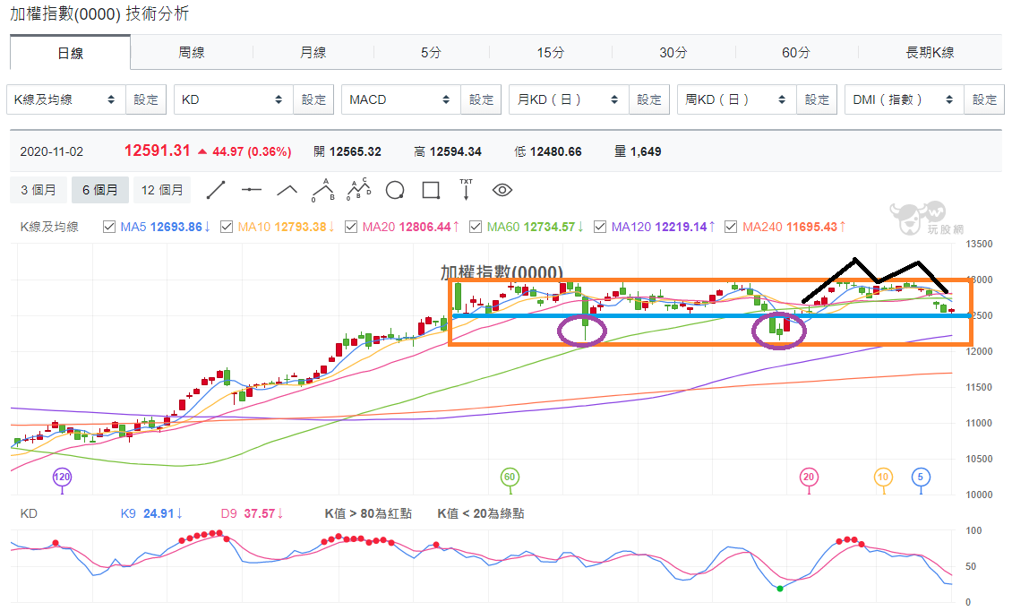Uncheck the MA10 moving average checkbox
This screenshot has width=1012, height=611.
(x=227, y=227)
